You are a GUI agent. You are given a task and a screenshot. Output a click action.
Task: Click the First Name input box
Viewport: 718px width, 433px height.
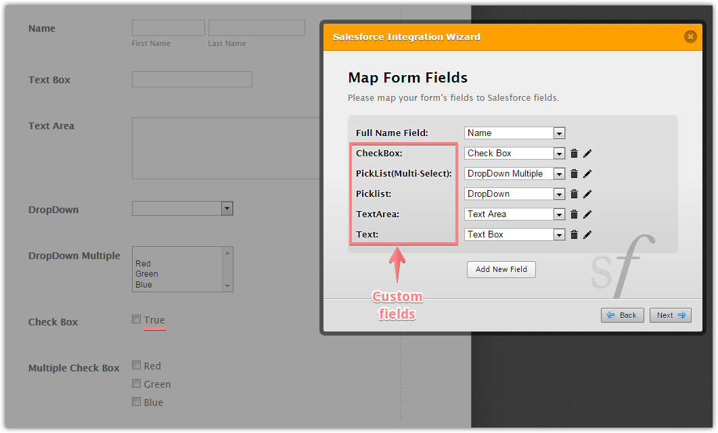point(168,28)
